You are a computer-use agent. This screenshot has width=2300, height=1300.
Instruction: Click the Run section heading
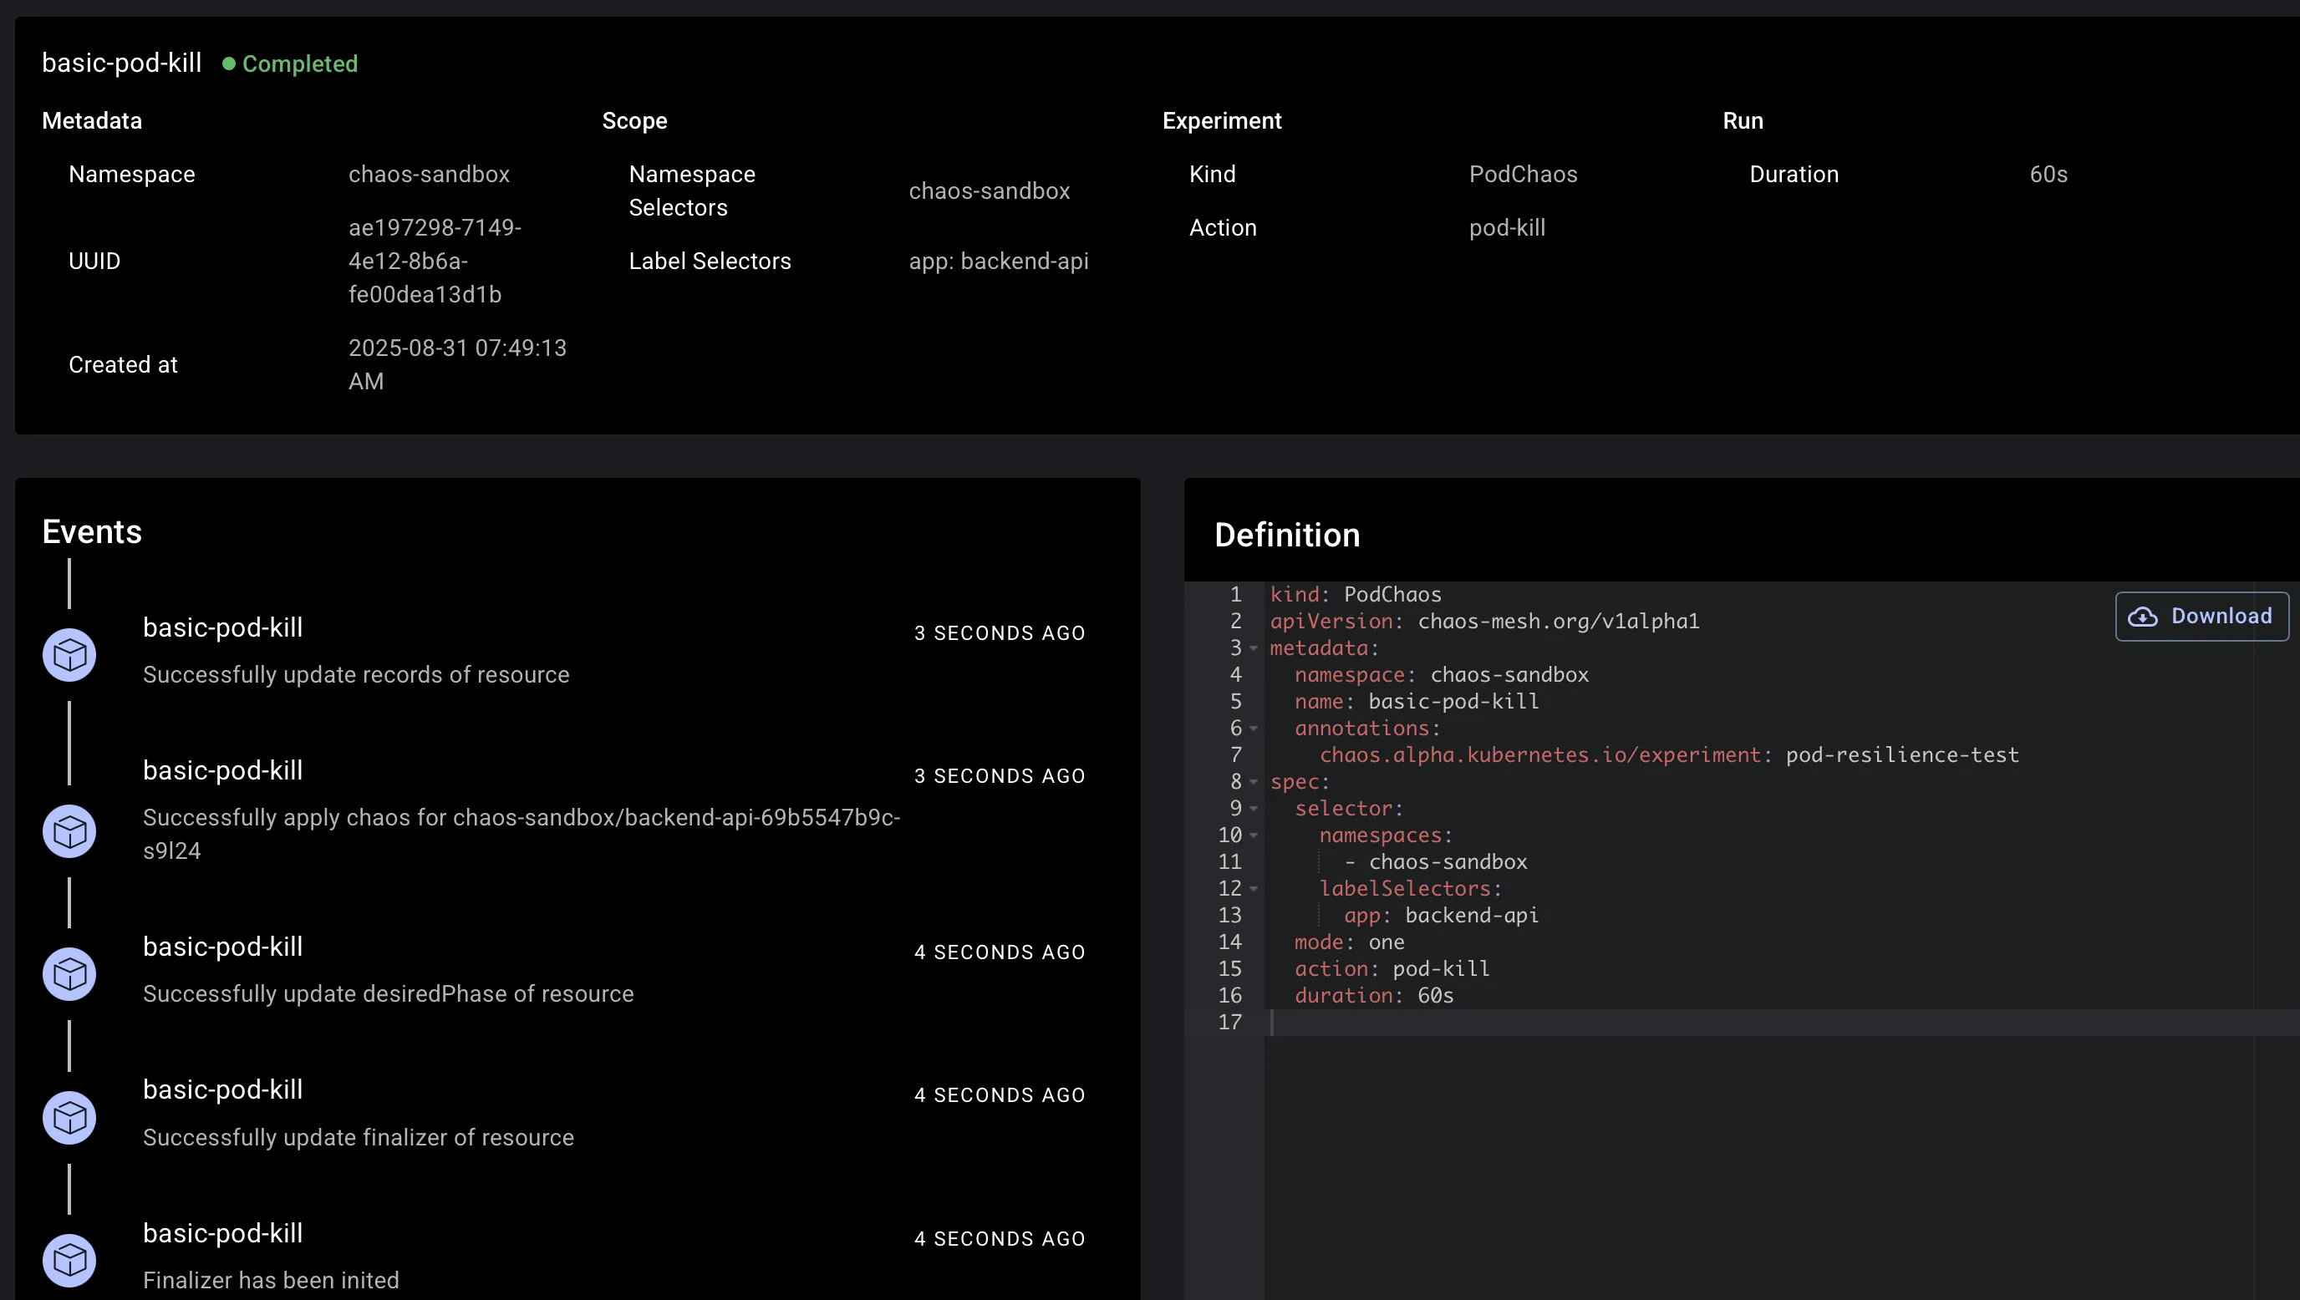(1743, 120)
